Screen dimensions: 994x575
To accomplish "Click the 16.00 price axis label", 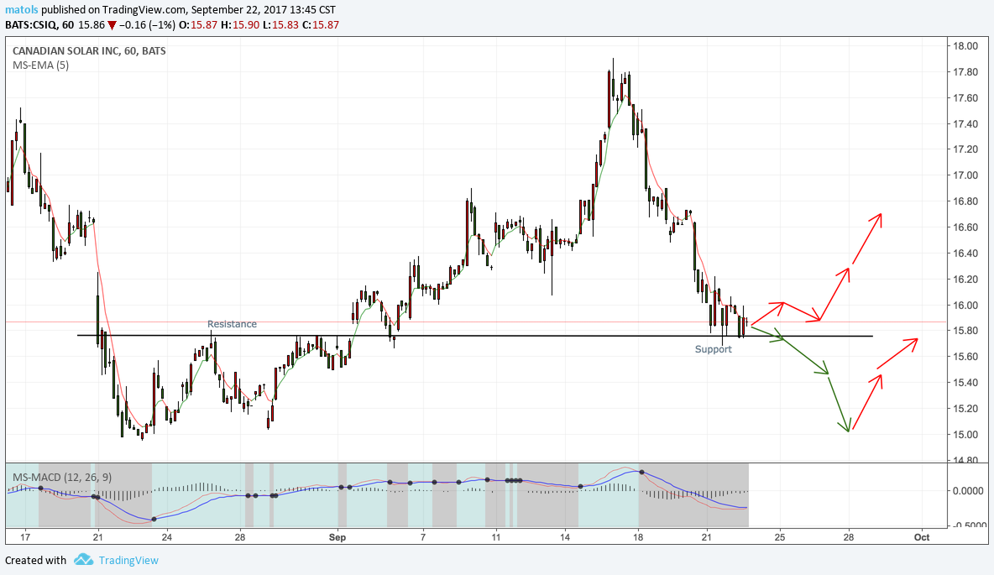I will (x=965, y=305).
